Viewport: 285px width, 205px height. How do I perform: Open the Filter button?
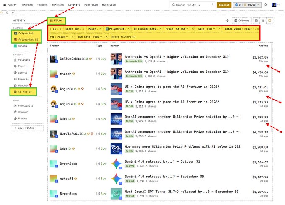click(57, 20)
